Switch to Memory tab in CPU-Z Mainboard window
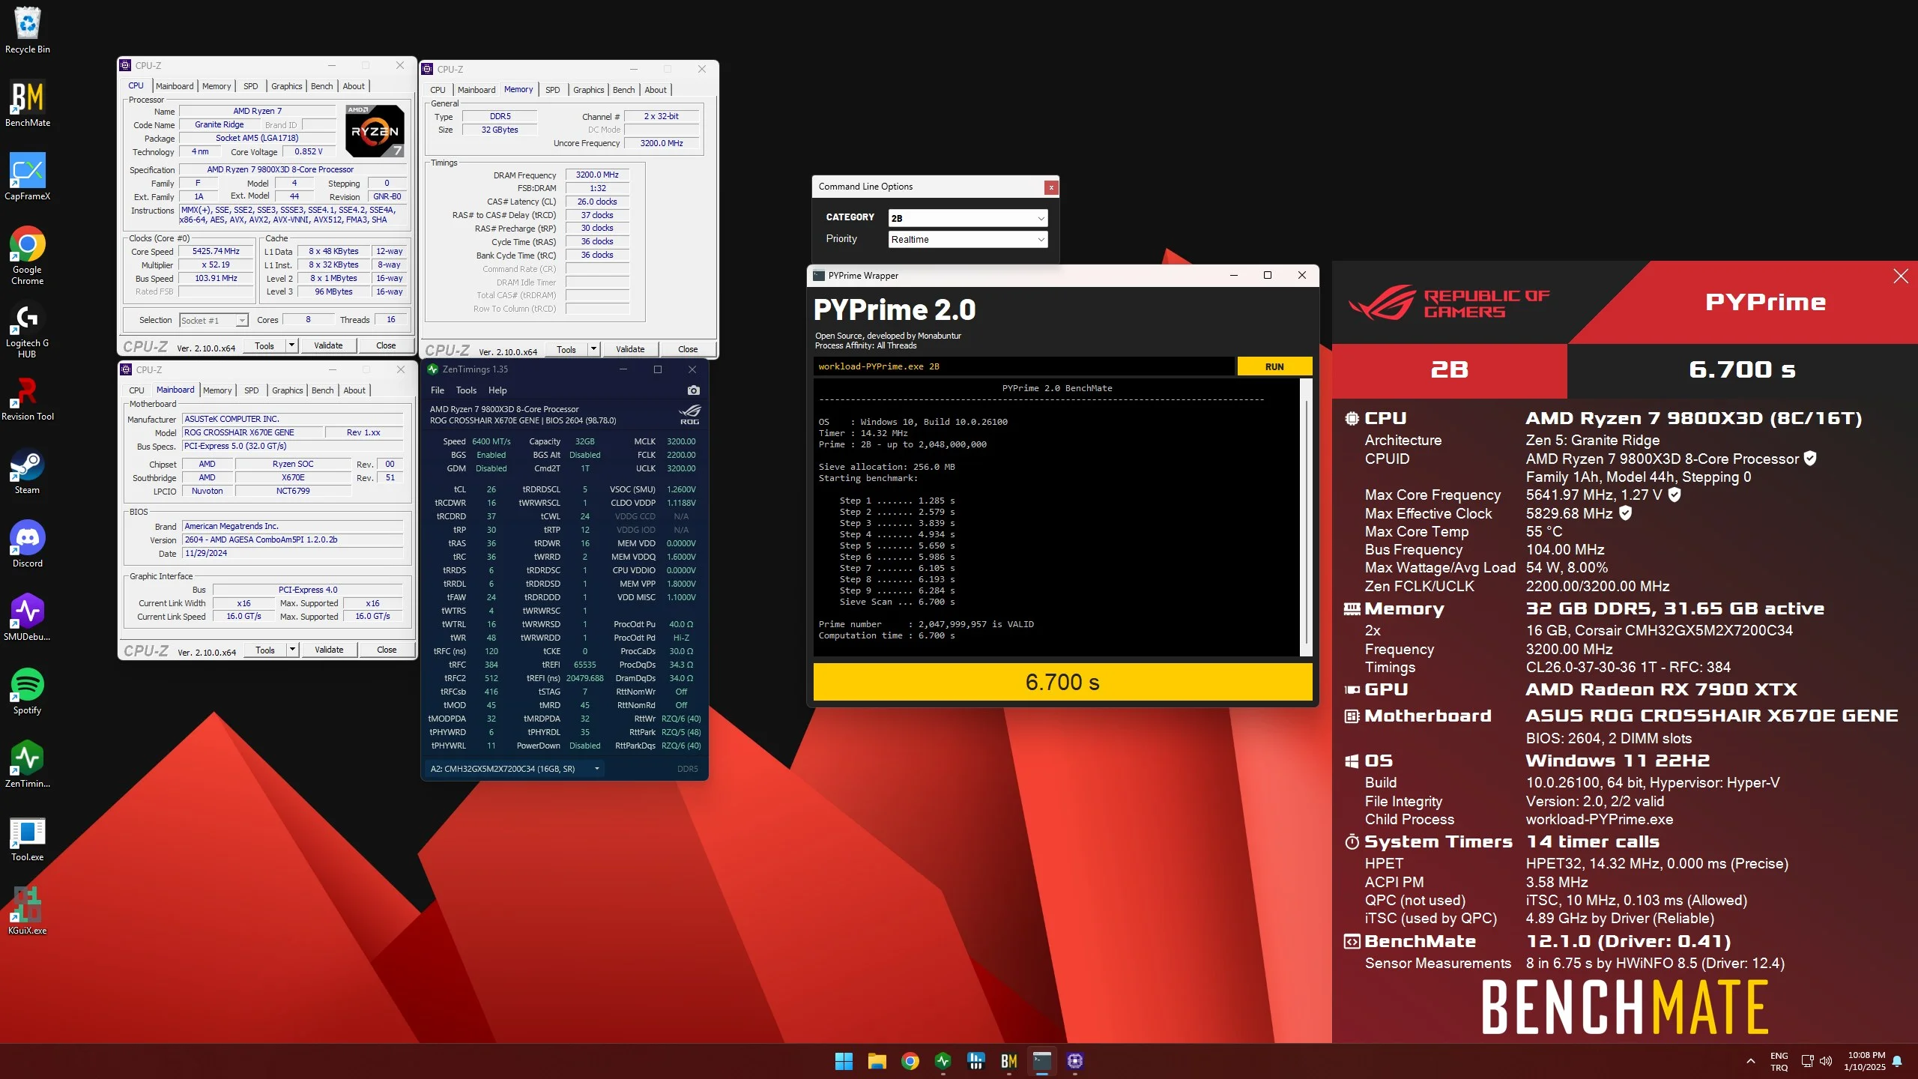Viewport: 1918px width, 1079px height. 217,390
